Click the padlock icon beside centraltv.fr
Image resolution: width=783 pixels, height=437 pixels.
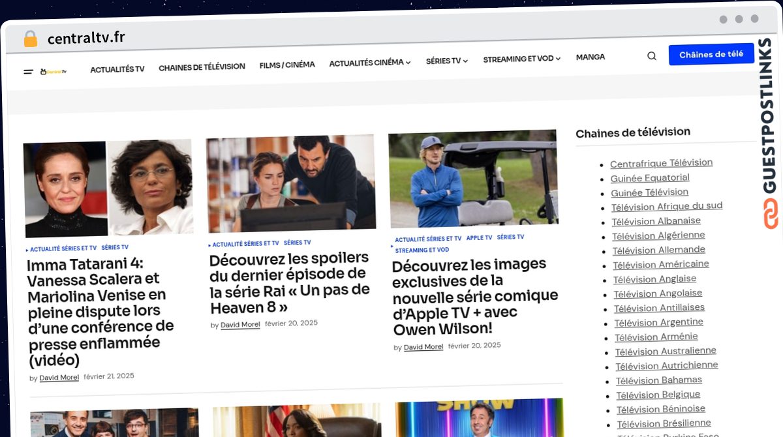click(31, 39)
